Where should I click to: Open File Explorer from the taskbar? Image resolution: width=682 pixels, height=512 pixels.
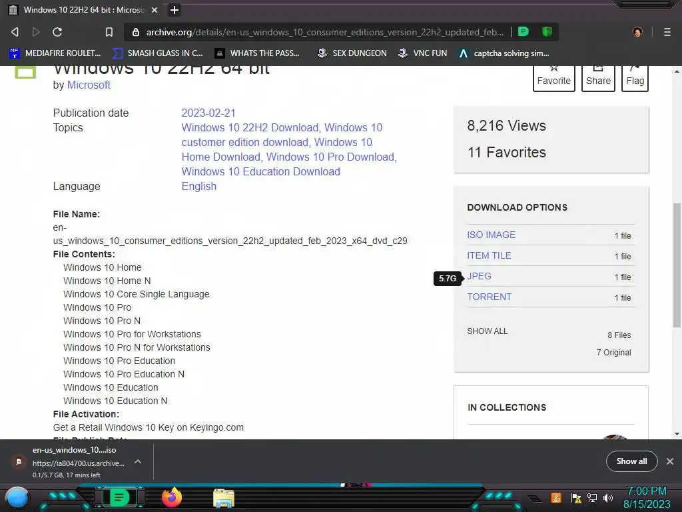pos(224,498)
